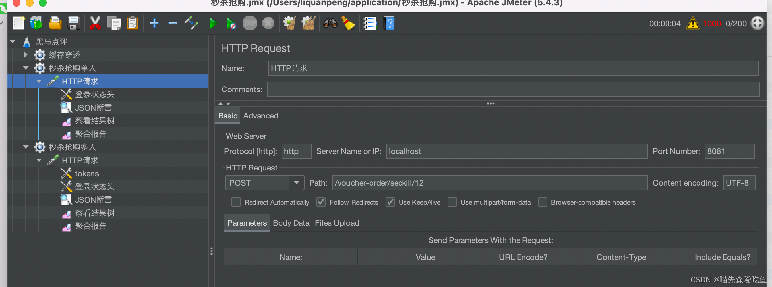The image size is (772, 287).
Task: Click the Value column header
Action: [425, 257]
